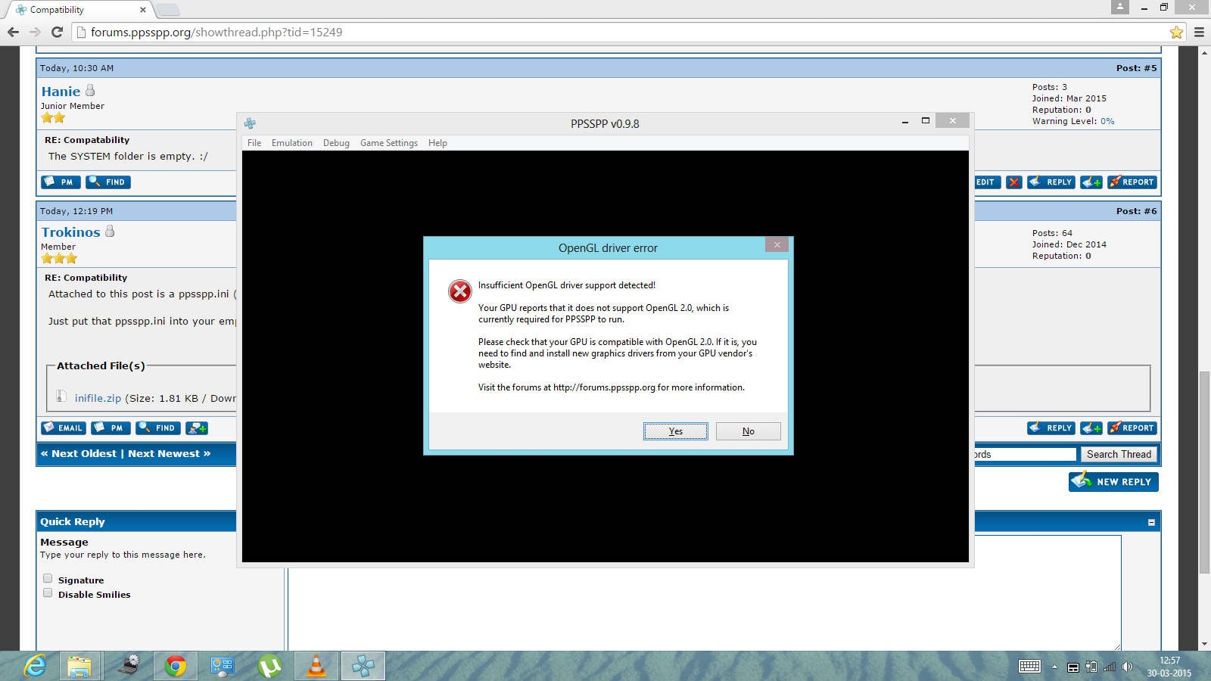1211x681 pixels.
Task: Click Yes in the OpenGL driver error dialog
Action: click(x=676, y=431)
